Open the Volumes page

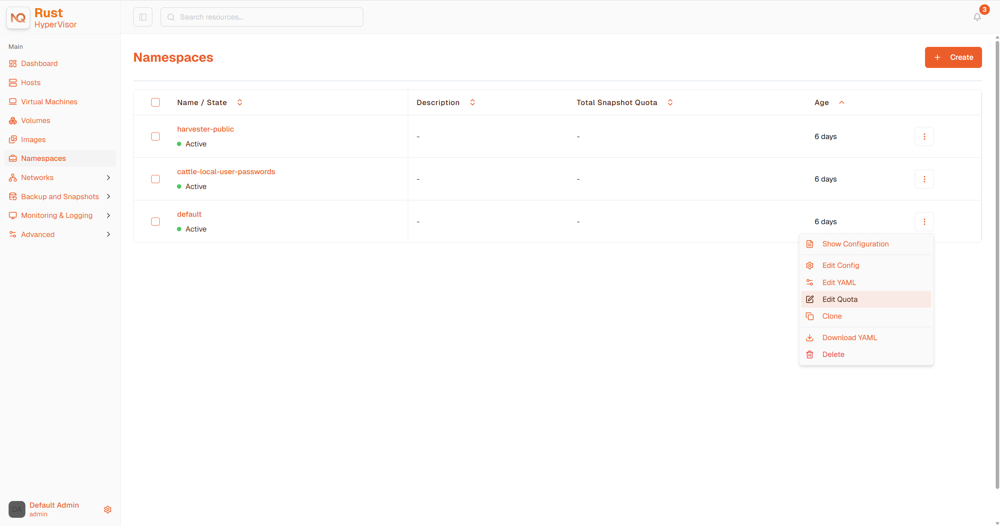[60, 121]
